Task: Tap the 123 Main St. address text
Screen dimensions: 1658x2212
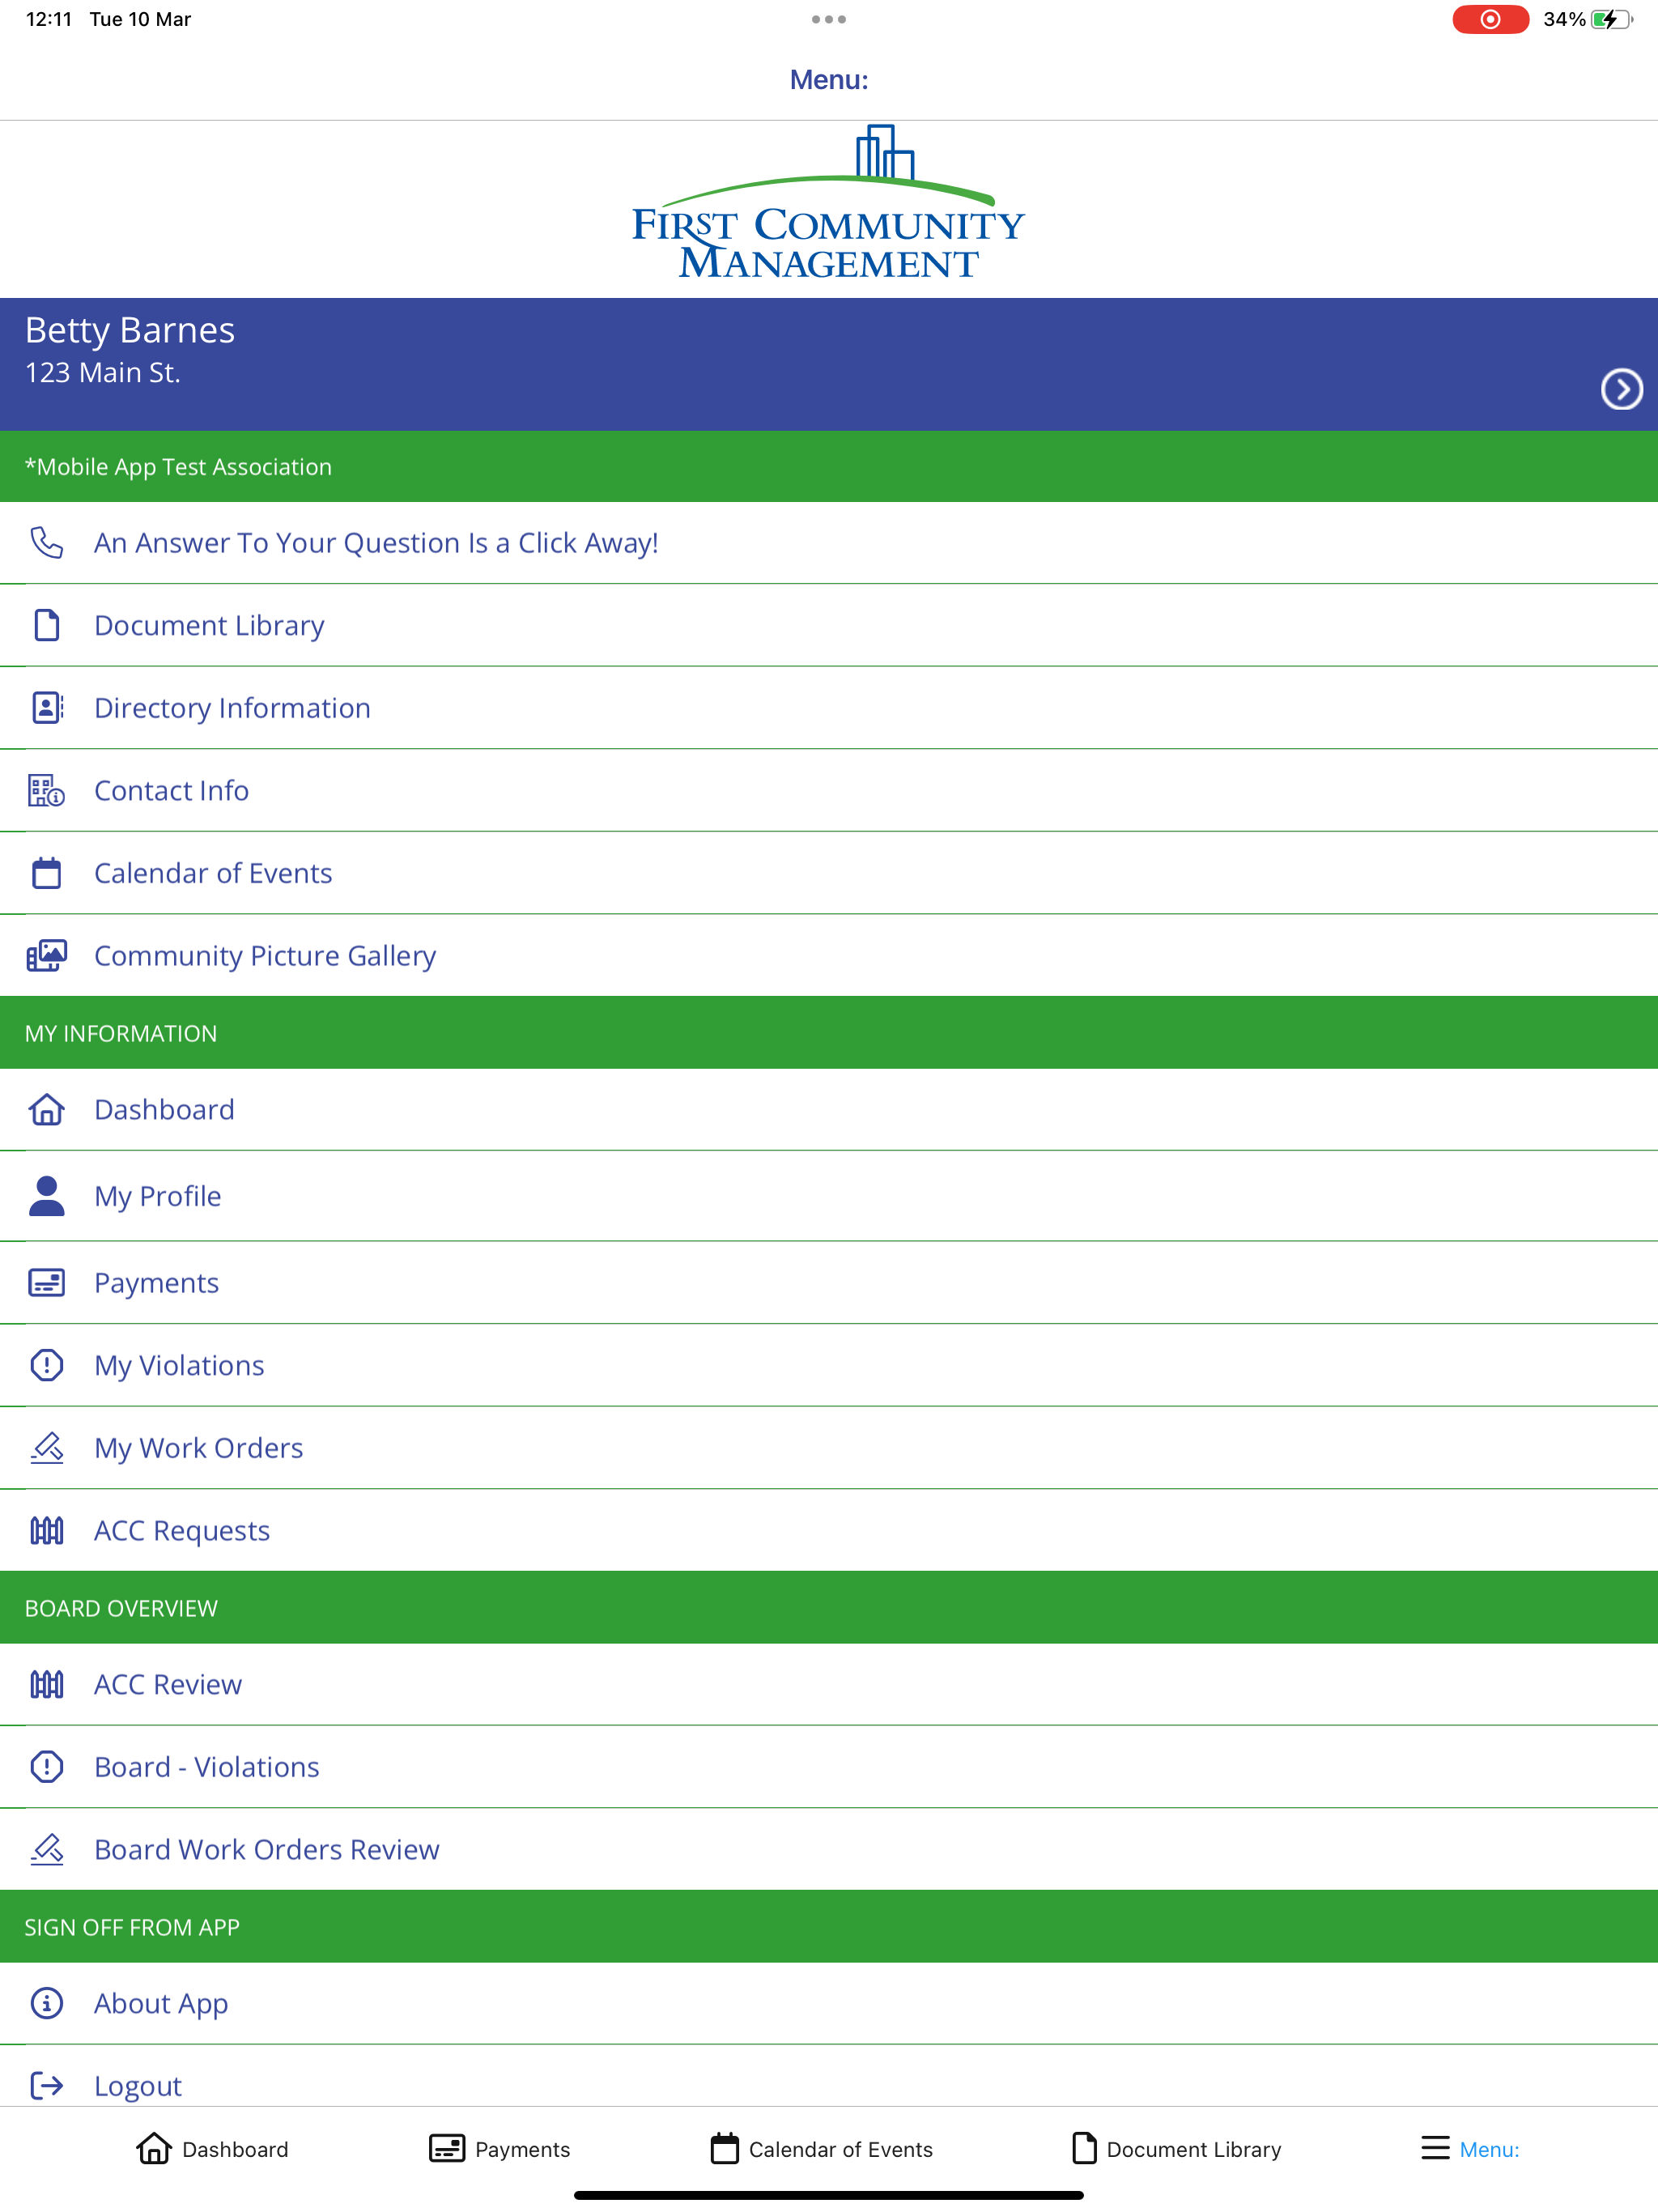Action: tap(103, 373)
